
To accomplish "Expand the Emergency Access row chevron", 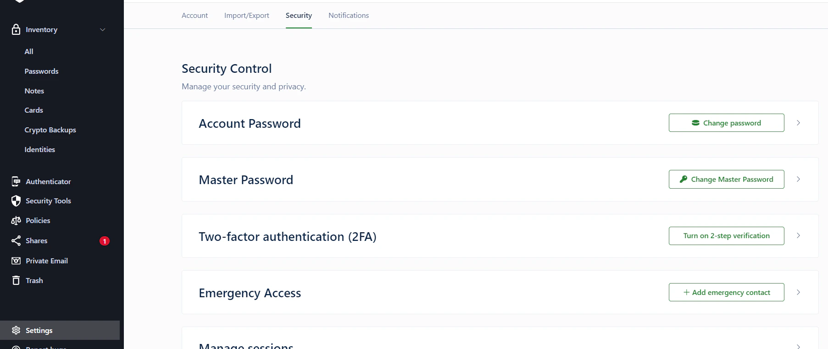I will 799,292.
